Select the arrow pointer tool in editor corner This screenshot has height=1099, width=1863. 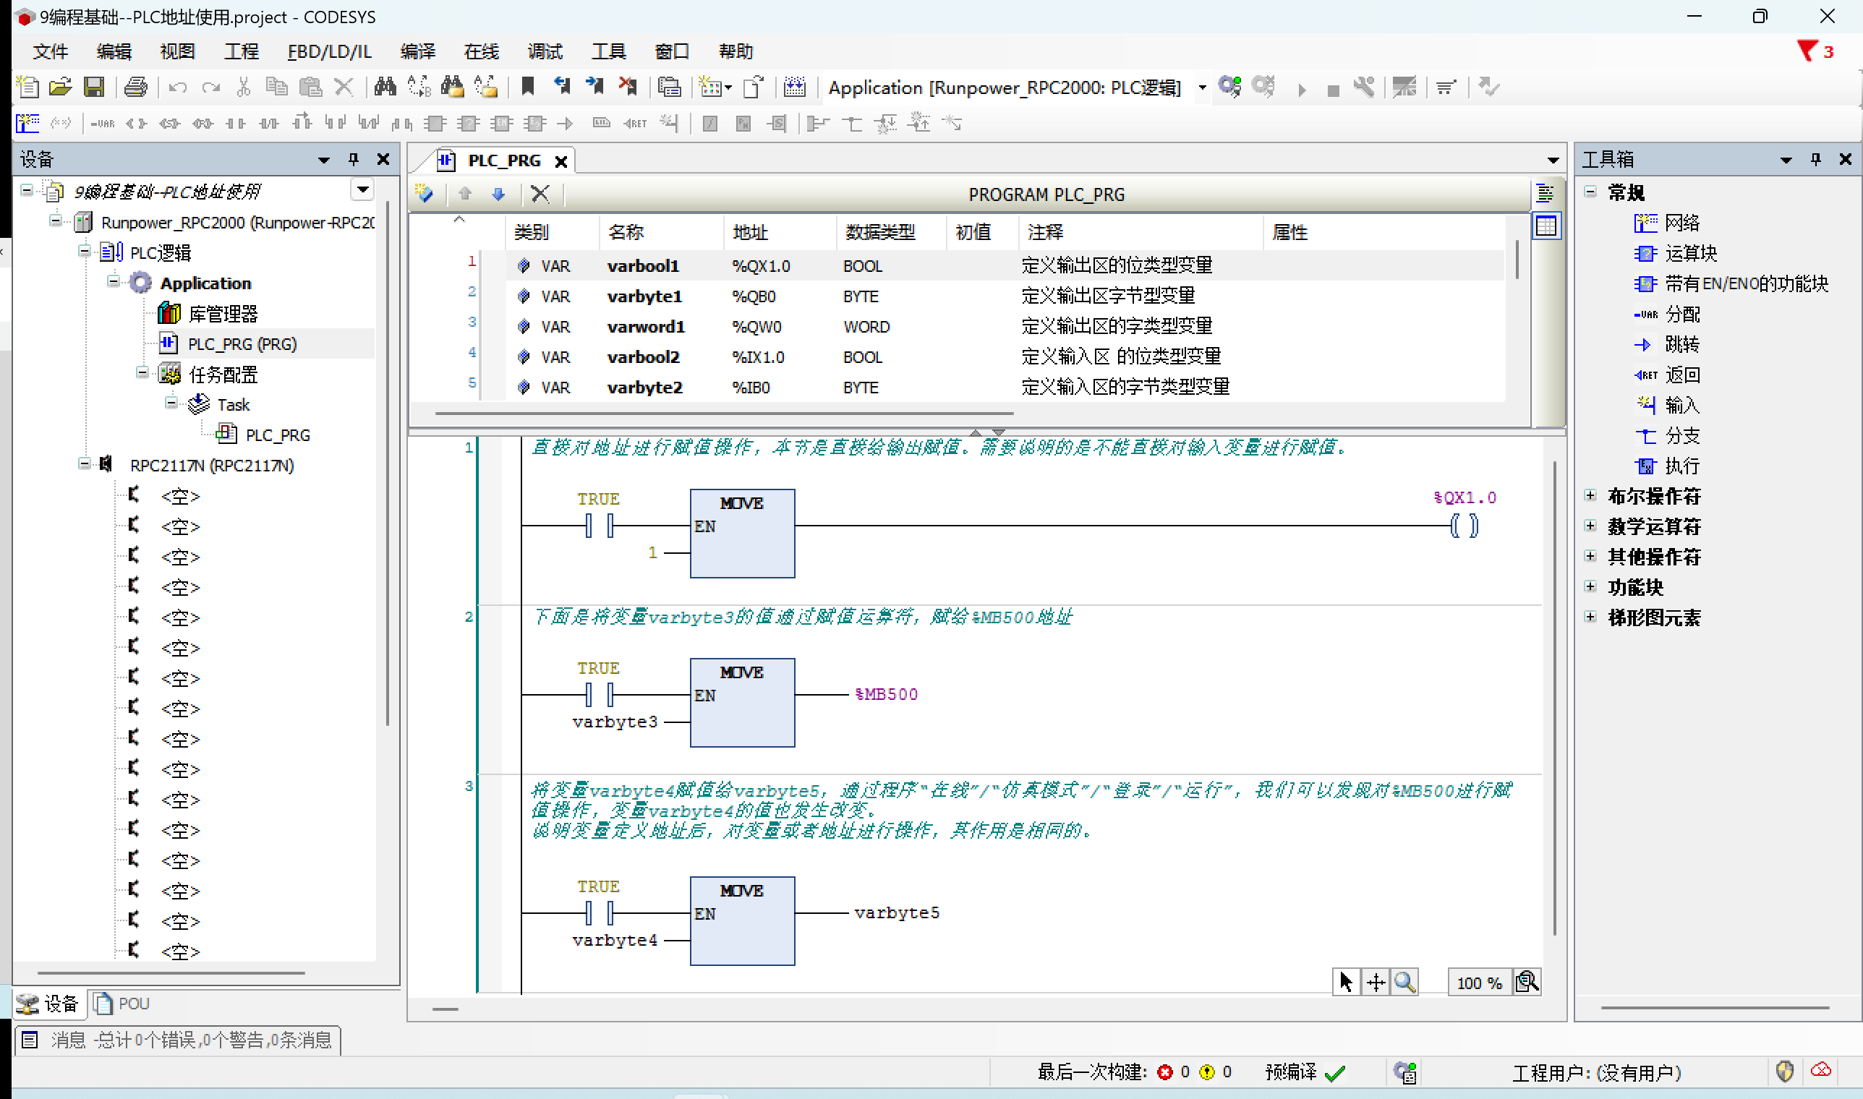tap(1346, 983)
